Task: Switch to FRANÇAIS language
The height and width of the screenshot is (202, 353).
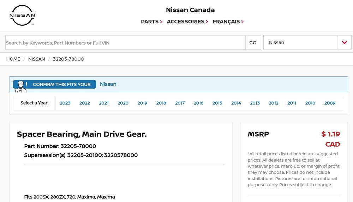Action: [228, 21]
